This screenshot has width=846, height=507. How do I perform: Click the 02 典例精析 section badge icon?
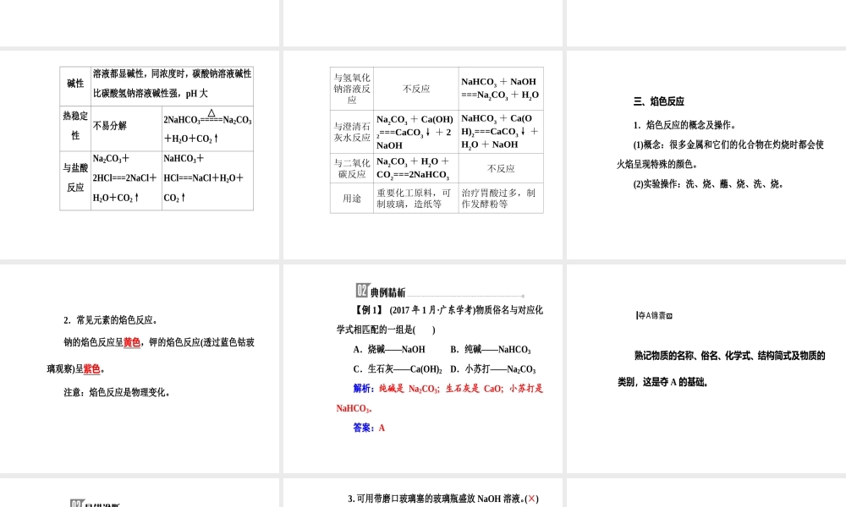361,290
